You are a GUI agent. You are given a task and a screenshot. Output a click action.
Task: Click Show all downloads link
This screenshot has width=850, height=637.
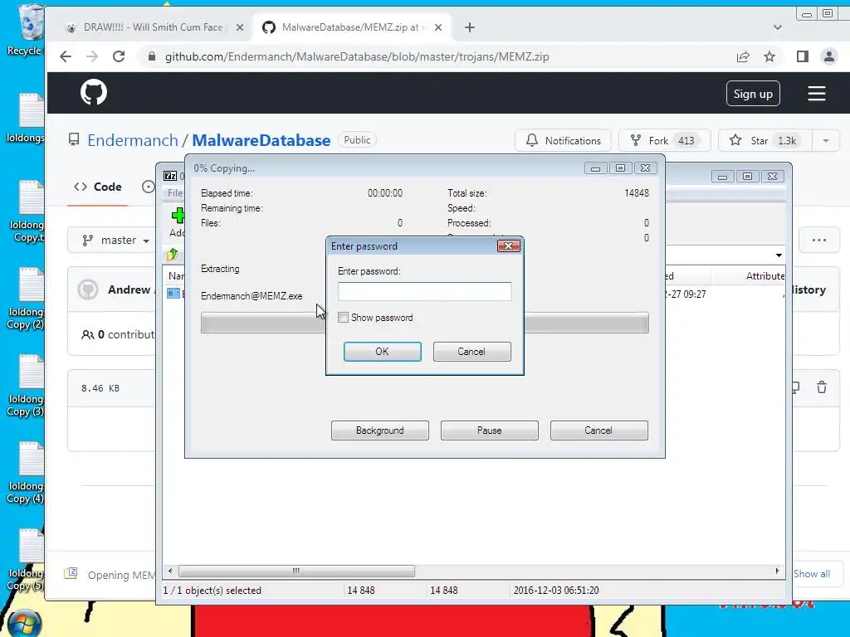(812, 574)
